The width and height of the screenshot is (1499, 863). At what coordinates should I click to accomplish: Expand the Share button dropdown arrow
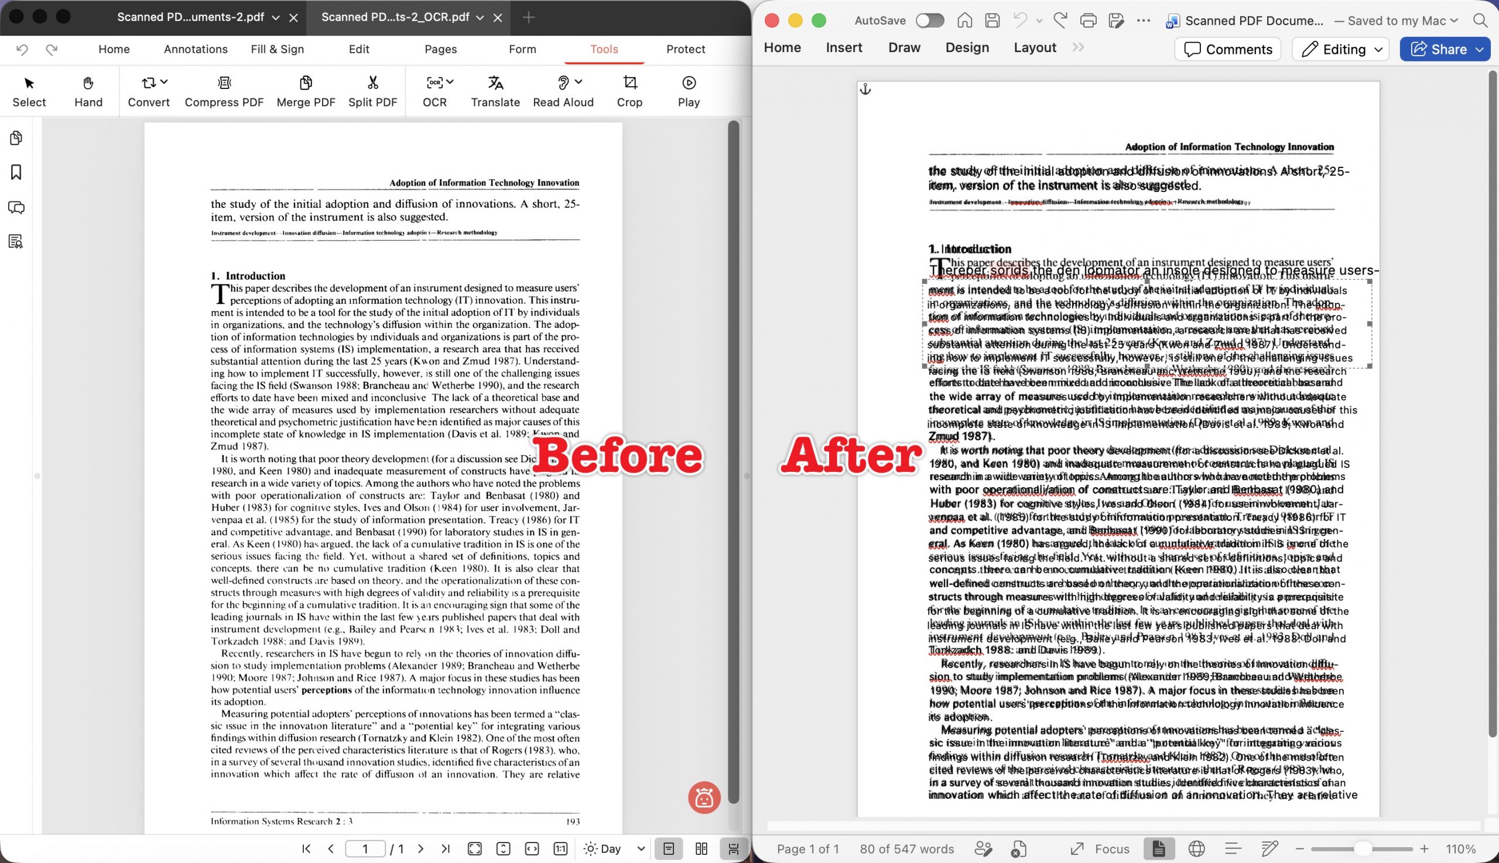1480,49
